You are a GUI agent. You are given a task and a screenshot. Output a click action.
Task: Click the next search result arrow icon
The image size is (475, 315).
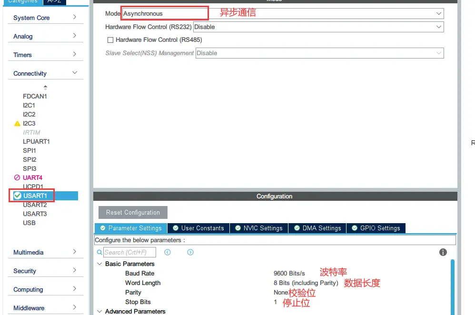tap(190, 252)
